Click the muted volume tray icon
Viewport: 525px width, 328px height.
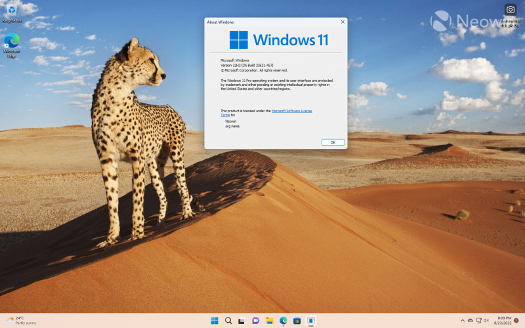tap(486, 321)
